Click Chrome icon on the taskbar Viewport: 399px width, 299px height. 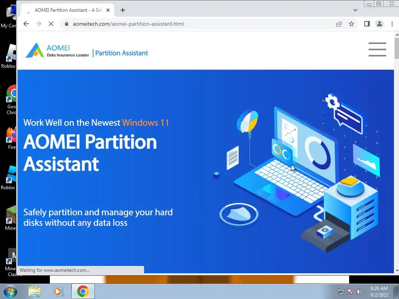[83, 291]
